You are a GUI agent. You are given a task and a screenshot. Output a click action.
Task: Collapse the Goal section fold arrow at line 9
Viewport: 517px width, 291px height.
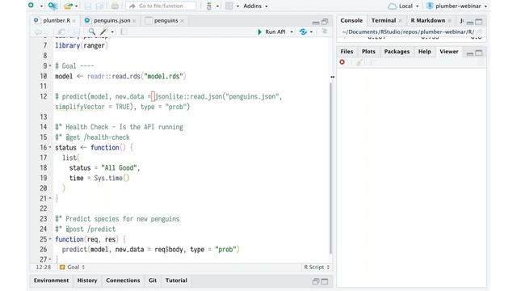[x=50, y=66]
